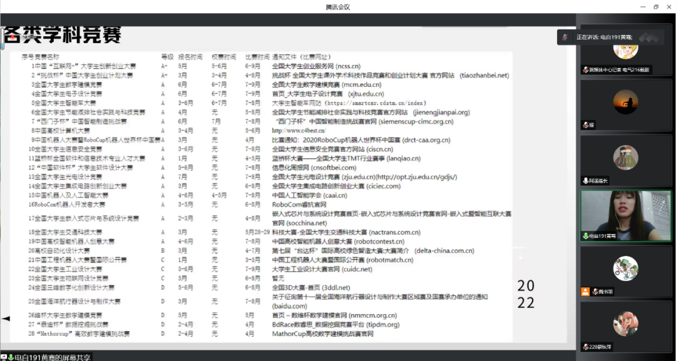Click green mic icon on 电自191黄骞 video
676x361 pixels.
(x=585, y=236)
